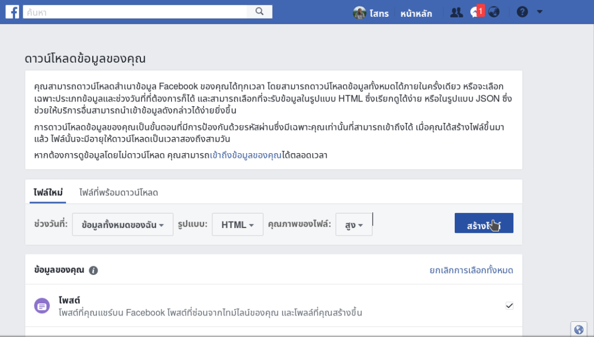Open the friend requests icon

[x=457, y=13]
